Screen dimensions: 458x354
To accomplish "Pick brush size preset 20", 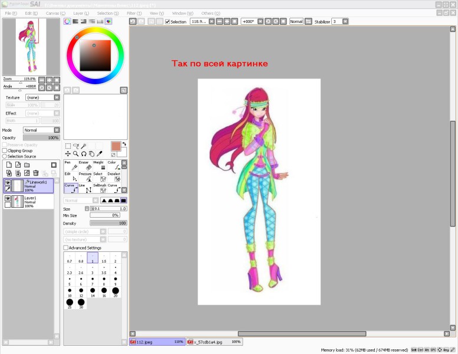I will (x=116, y=292).
